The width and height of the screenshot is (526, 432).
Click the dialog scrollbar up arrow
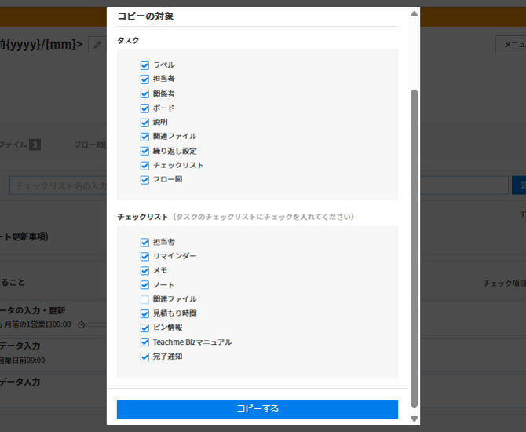415,13
